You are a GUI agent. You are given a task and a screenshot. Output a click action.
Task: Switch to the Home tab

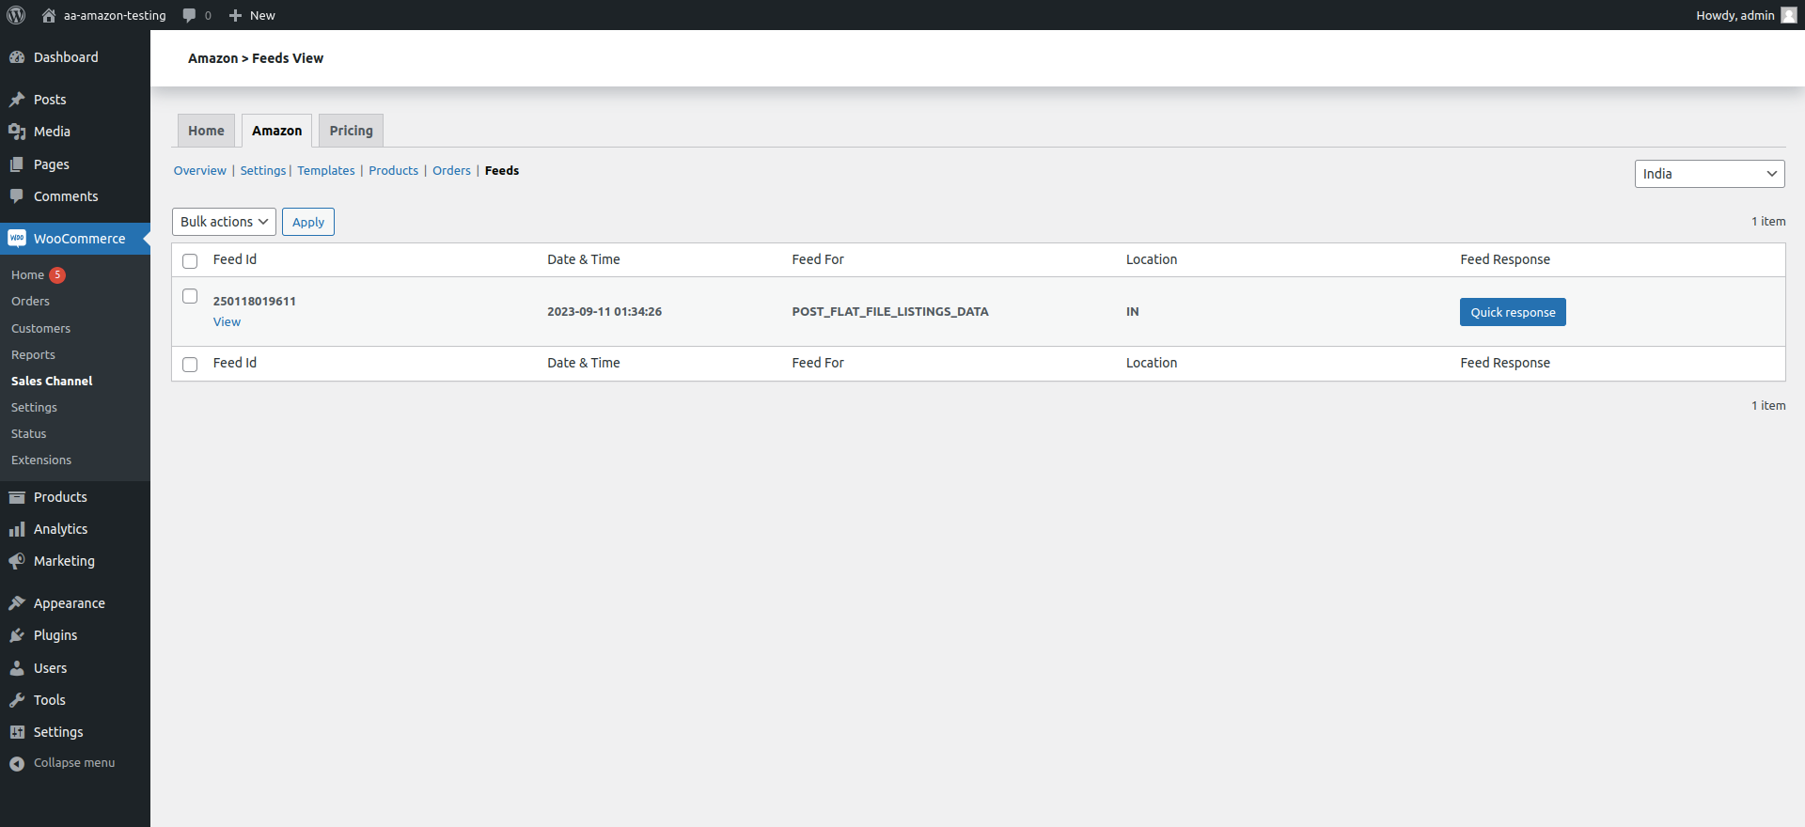[206, 131]
